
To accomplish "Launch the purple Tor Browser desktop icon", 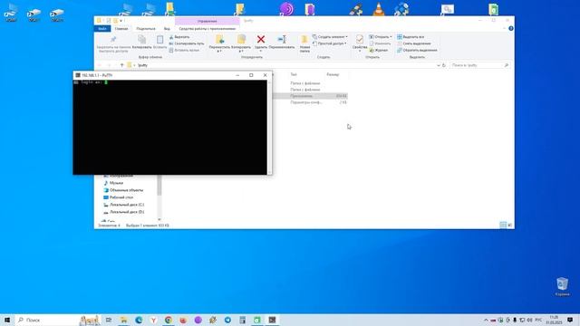I will 286,9.
